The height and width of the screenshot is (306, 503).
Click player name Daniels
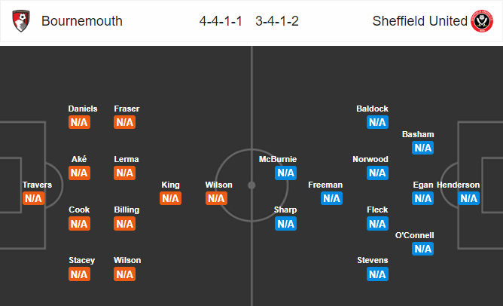[82, 109]
